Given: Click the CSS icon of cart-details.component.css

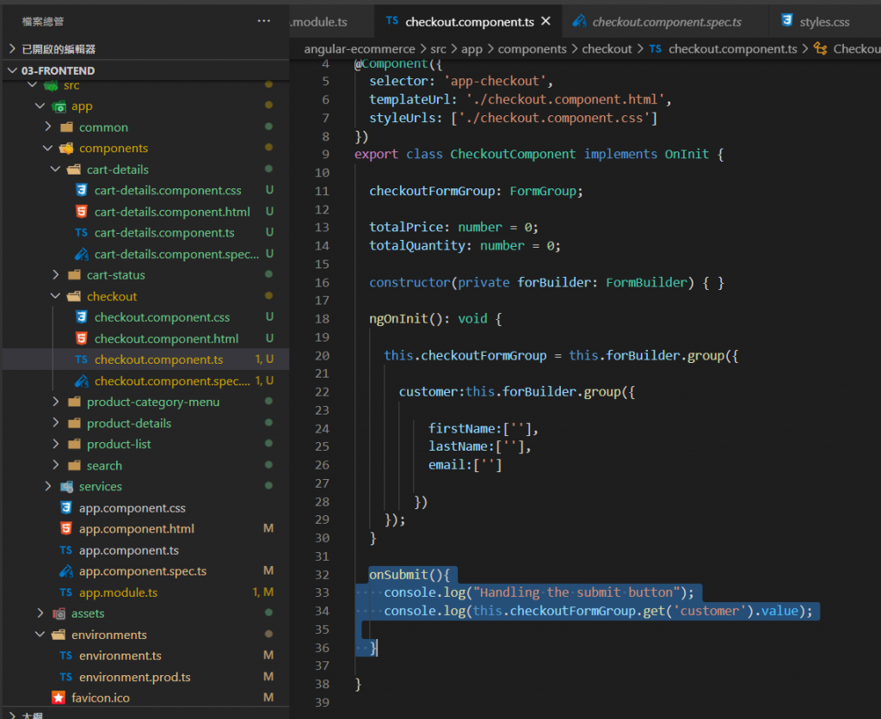Looking at the screenshot, I should (81, 191).
